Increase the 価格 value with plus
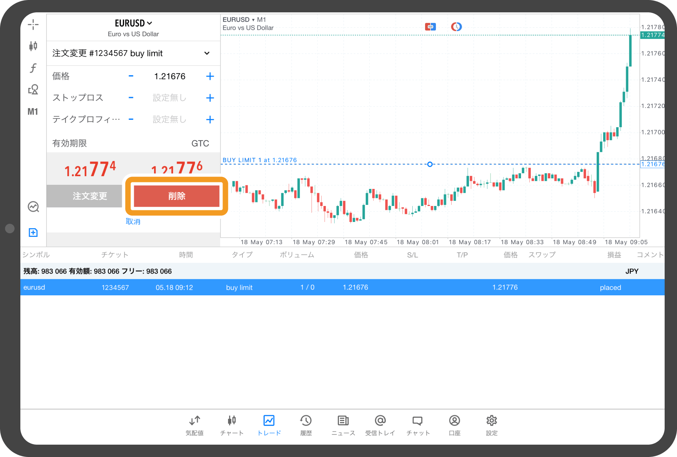The width and height of the screenshot is (677, 457). [210, 76]
